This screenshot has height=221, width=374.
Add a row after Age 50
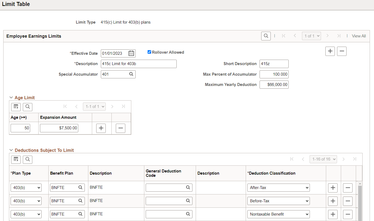coord(101,128)
